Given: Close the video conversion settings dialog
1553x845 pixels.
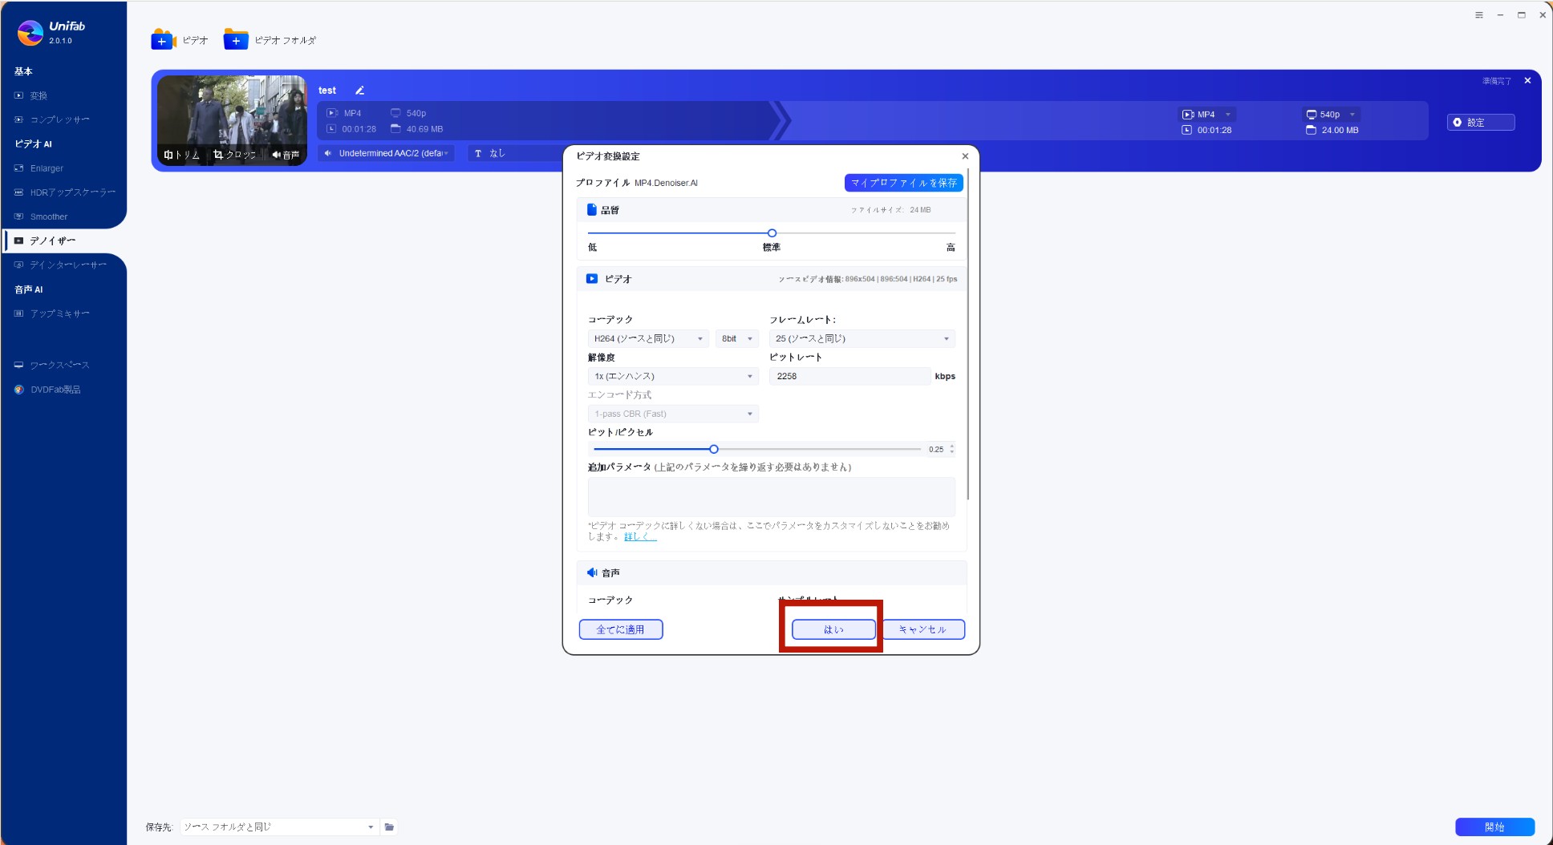Looking at the screenshot, I should pyautogui.click(x=965, y=156).
